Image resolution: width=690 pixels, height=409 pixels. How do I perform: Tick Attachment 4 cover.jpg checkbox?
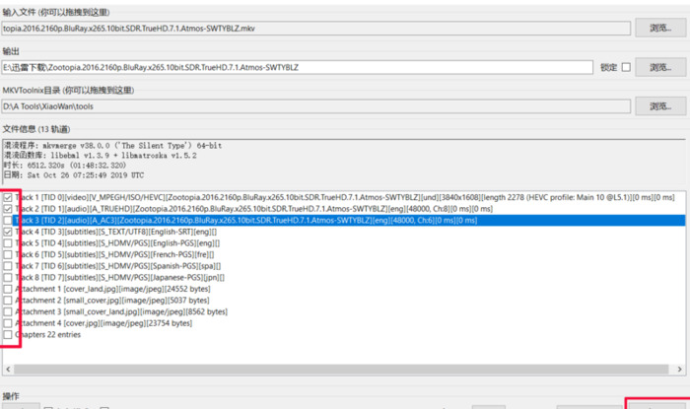[x=10, y=323]
